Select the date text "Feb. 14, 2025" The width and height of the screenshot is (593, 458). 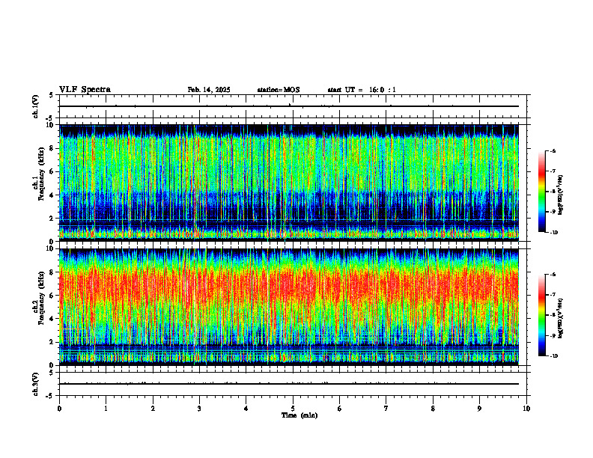(209, 90)
